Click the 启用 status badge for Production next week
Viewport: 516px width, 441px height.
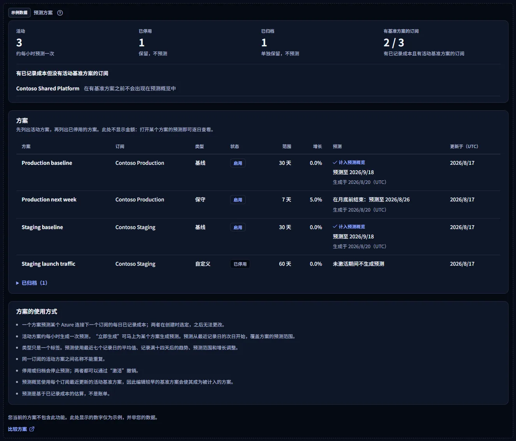tap(238, 200)
